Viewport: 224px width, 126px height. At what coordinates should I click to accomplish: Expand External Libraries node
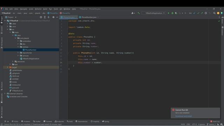pos(5,93)
